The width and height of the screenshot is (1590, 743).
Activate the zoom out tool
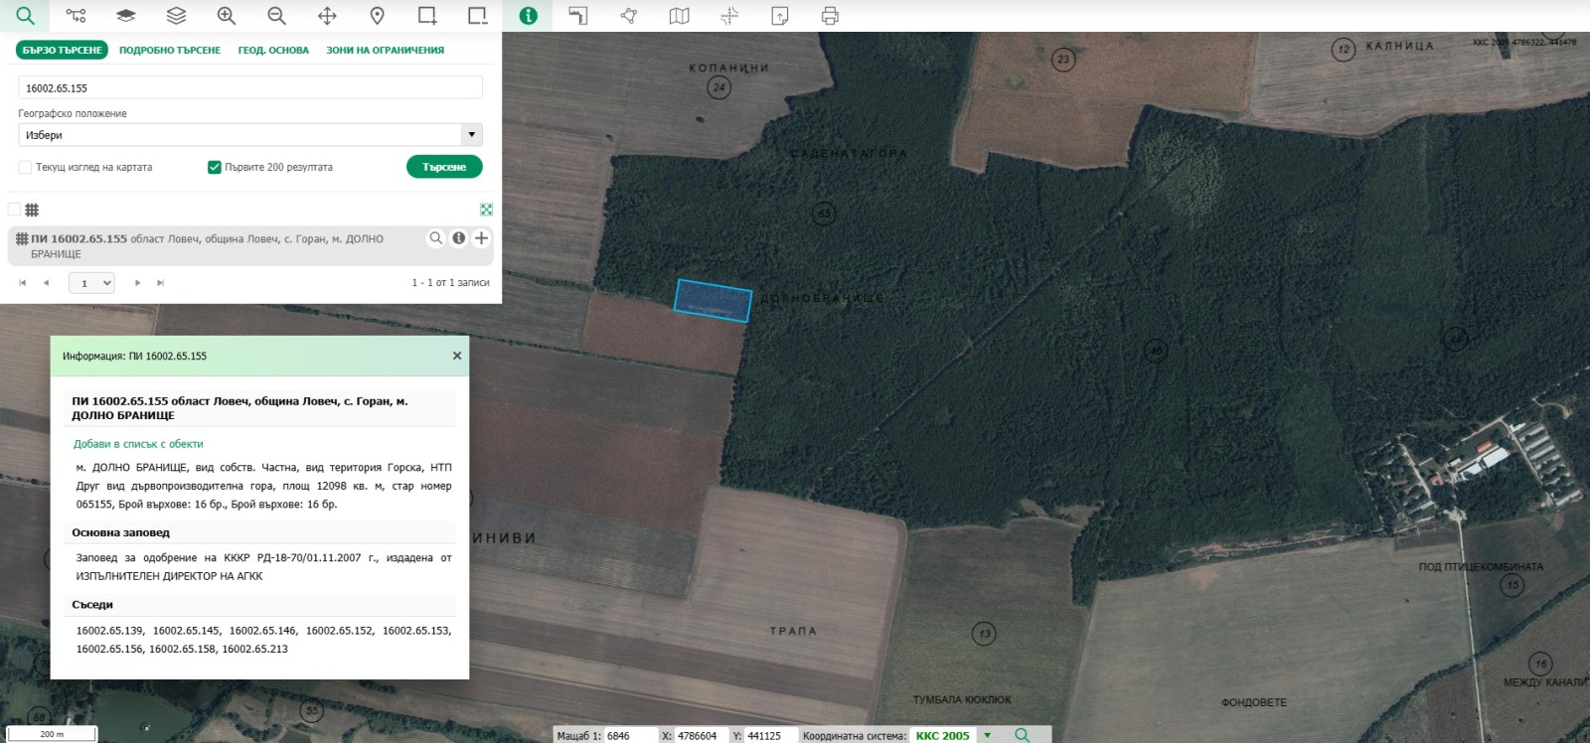(276, 16)
